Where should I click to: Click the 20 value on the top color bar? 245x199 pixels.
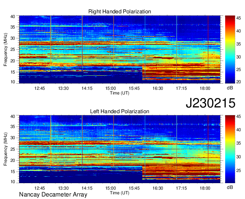(x=239, y=82)
